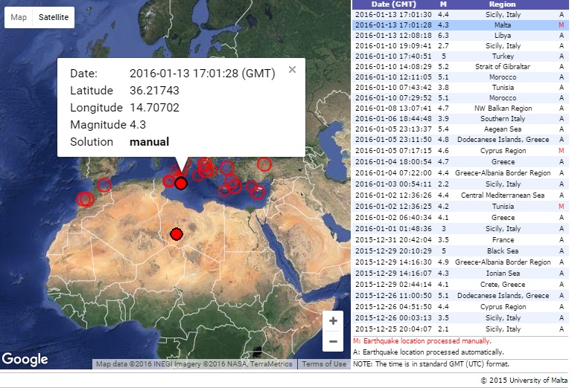Open the Terms of Use link
Screen dimensions: 575x388
tap(324, 364)
